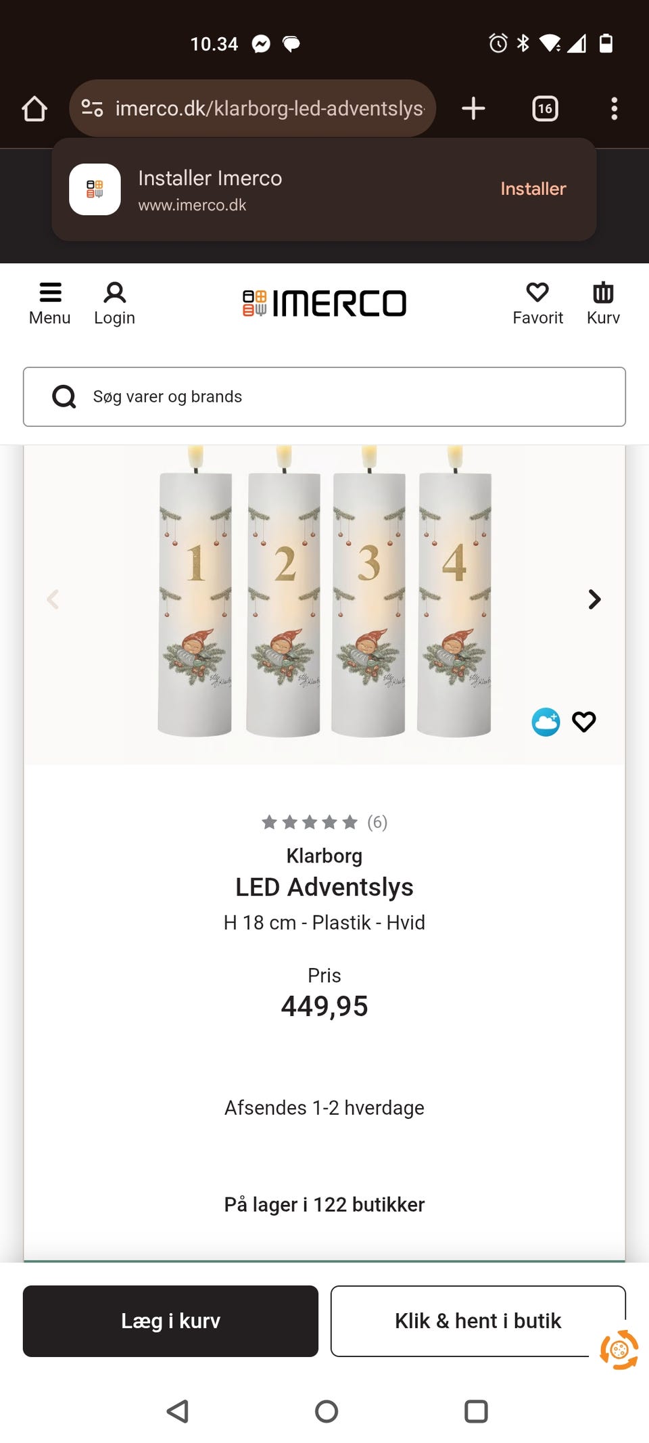Toggle favorite heart on product image
Screen dimensions: 649x1443
click(x=584, y=722)
